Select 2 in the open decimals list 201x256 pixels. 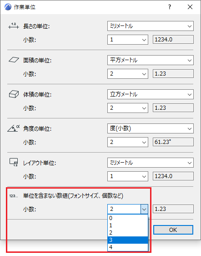click(128, 233)
